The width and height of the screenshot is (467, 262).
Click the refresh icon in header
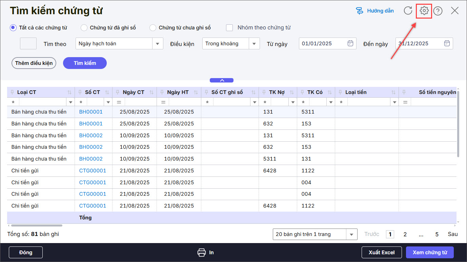(408, 11)
